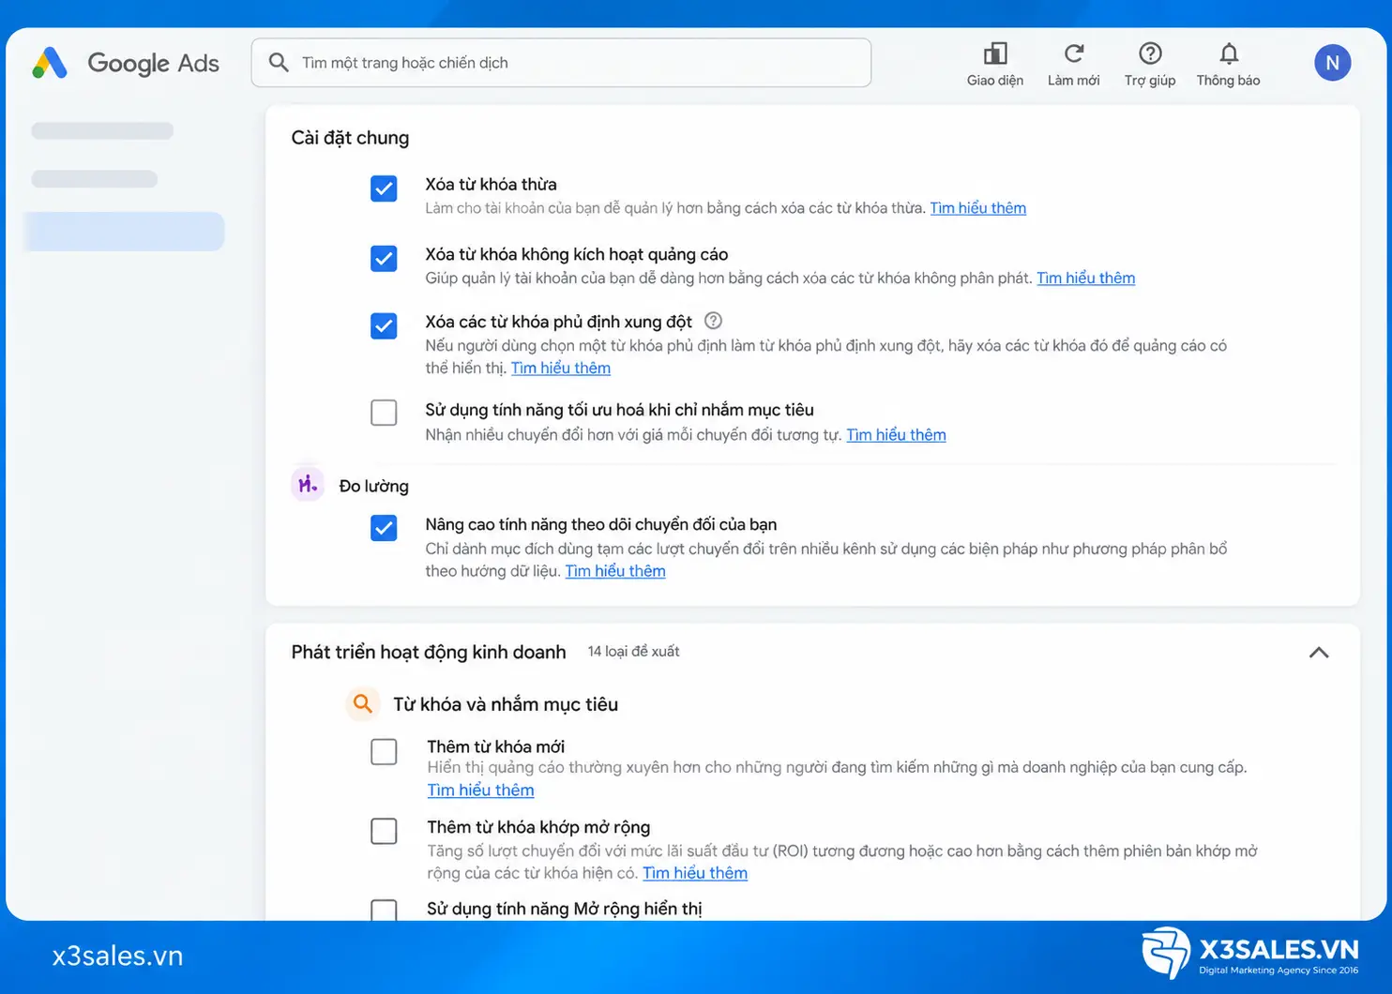Collapse Phát triển hoạt động kinh doanh section

[1319, 653]
